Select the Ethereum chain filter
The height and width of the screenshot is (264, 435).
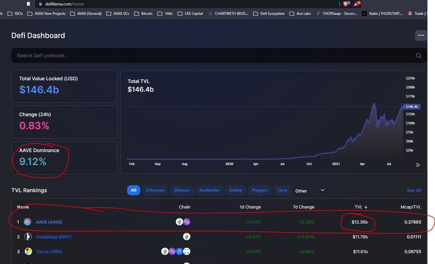tap(155, 190)
